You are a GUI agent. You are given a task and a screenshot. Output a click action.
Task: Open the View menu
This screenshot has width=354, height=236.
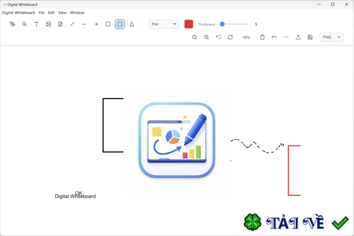62,13
